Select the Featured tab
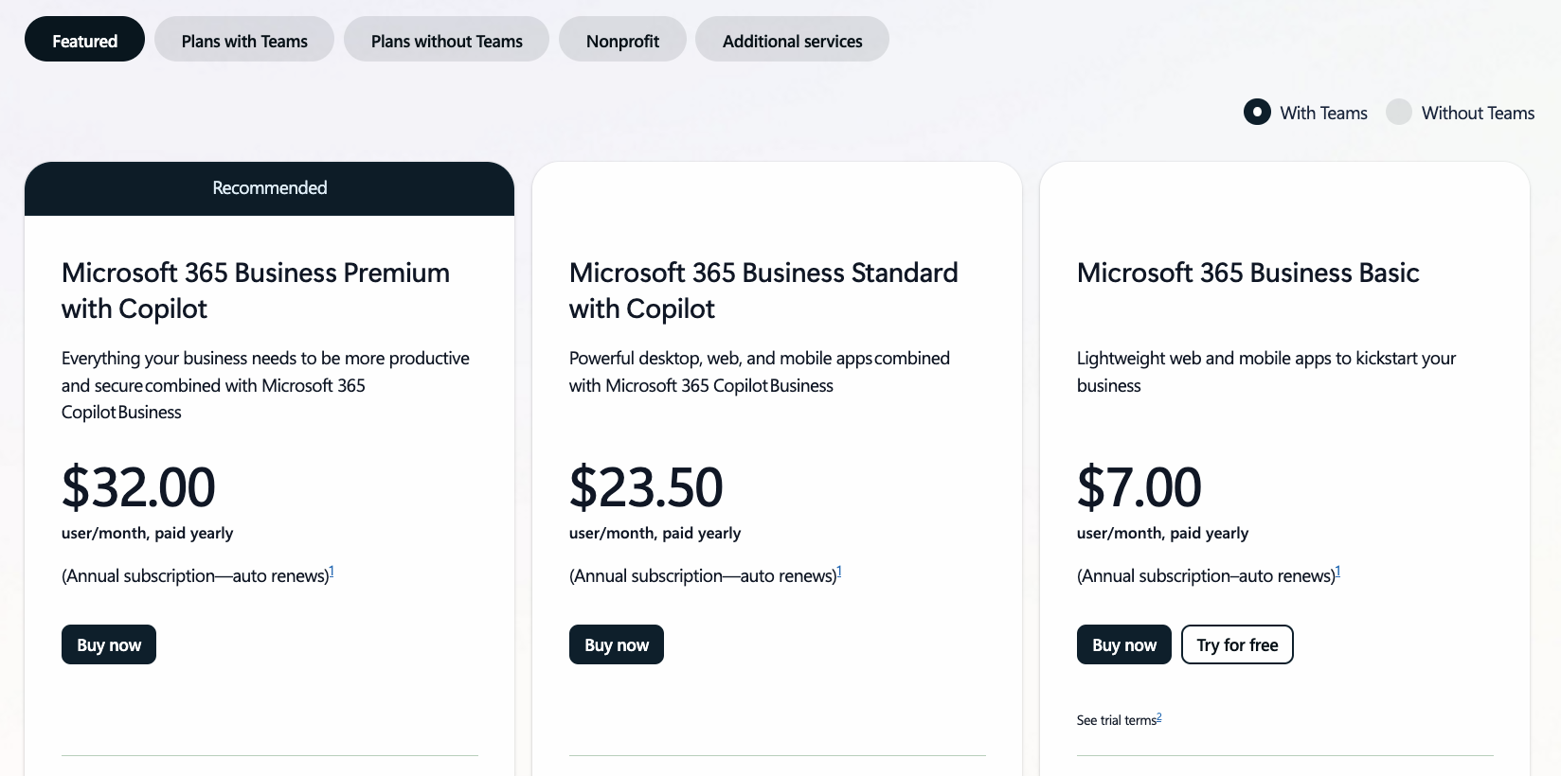Screen dimensions: 1561x776 [x=84, y=40]
